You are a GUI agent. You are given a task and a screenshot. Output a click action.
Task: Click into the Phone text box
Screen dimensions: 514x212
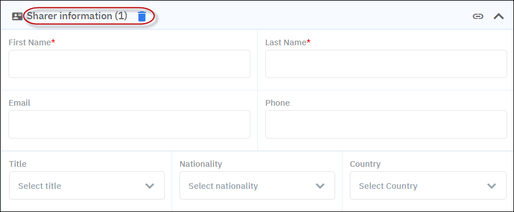pos(386,124)
